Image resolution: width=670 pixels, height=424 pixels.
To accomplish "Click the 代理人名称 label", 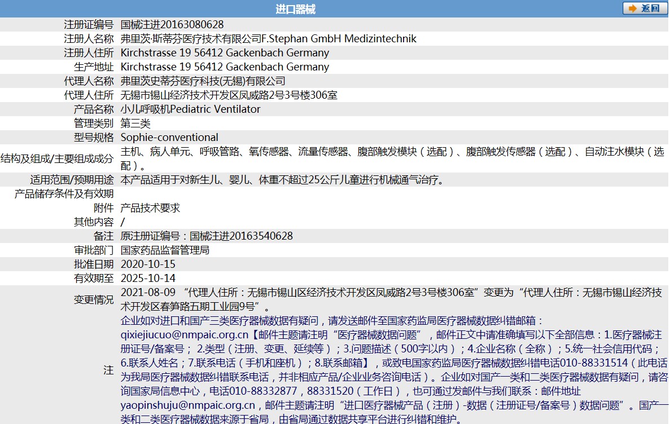I will (x=89, y=81).
